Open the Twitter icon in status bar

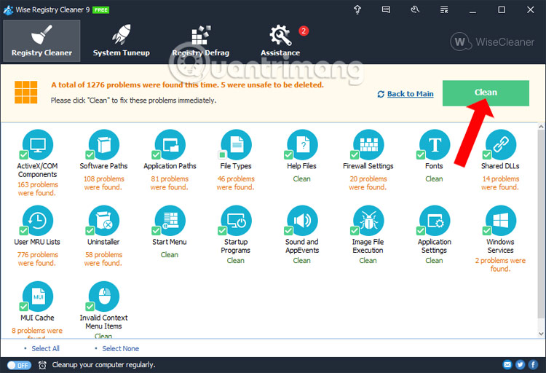[521, 365]
